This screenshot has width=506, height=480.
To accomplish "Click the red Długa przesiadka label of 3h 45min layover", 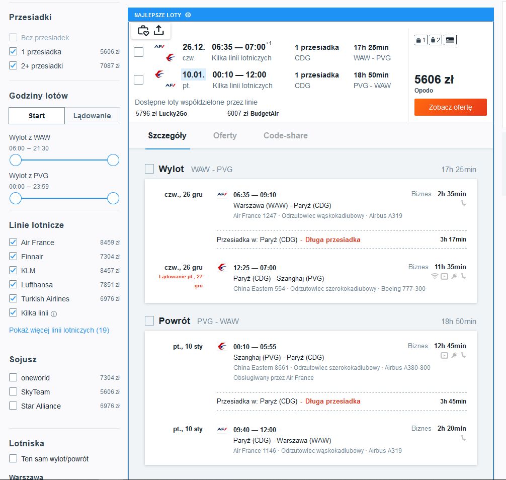I will pos(332,401).
